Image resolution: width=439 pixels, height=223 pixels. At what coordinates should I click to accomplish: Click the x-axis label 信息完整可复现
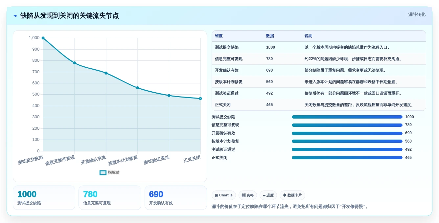point(60,160)
